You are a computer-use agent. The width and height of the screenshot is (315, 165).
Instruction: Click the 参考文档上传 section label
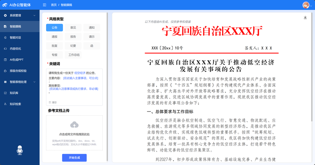pos(59,111)
